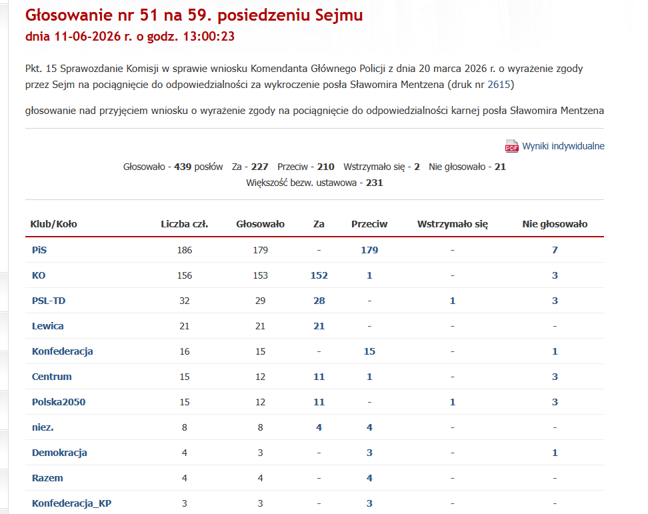Click Centrum 1 vote against

coord(369,377)
